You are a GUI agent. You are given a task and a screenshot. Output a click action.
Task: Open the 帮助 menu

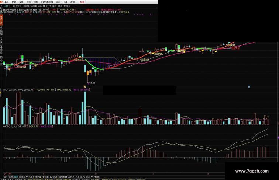73,2
